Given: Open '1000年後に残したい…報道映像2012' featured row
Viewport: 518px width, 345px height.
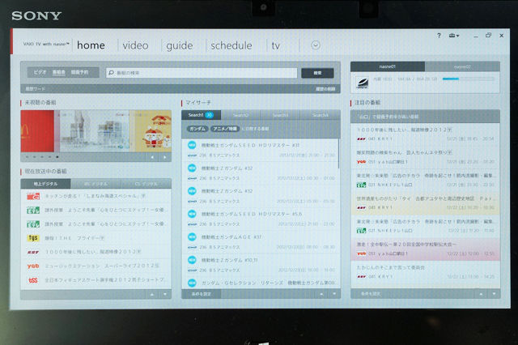Looking at the screenshot, I should pos(425,134).
